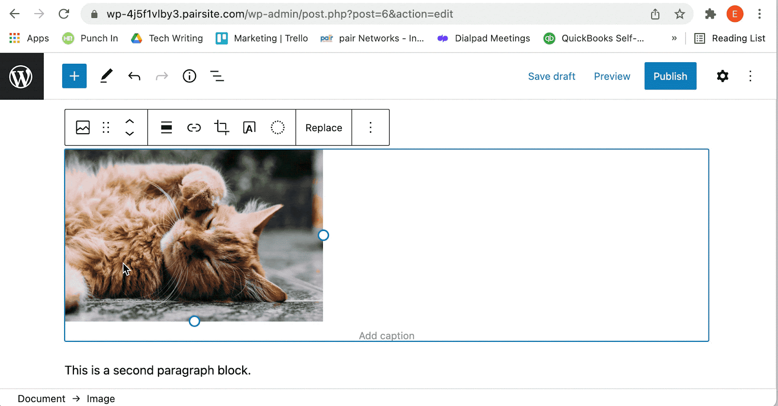Screen dimensions: 778x406
Task: Save the post as draft
Action: (x=551, y=76)
